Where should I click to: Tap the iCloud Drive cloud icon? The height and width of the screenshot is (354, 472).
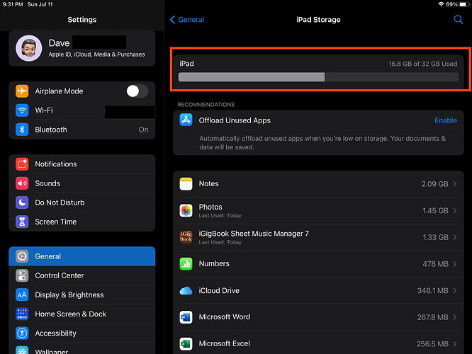186,290
